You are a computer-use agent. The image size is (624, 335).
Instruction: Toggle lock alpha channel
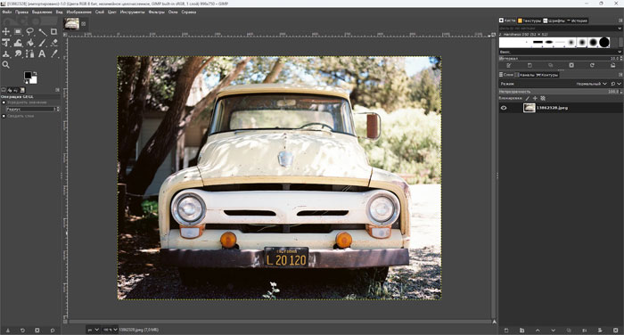click(x=543, y=98)
